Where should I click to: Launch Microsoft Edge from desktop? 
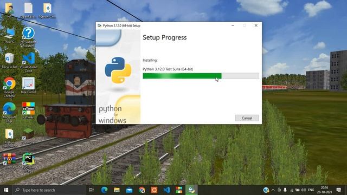point(9,113)
